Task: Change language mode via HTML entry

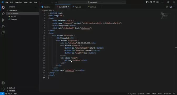Action: point(160,94)
